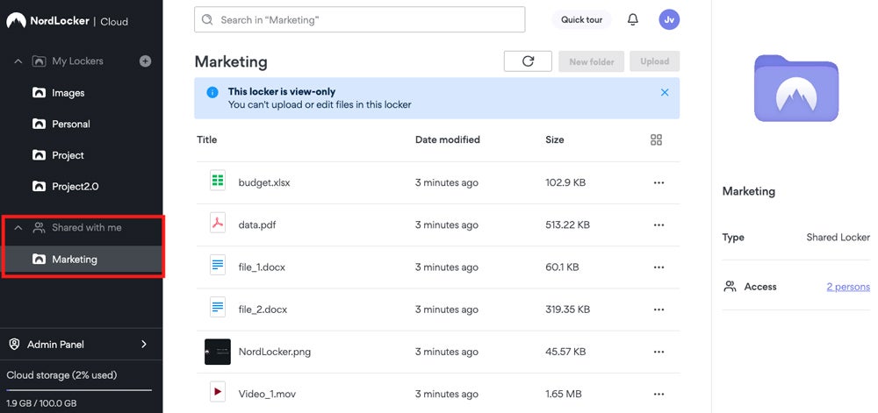Screen dimensions: 878x413
Task: Click the 2 persons access link
Action: click(847, 287)
